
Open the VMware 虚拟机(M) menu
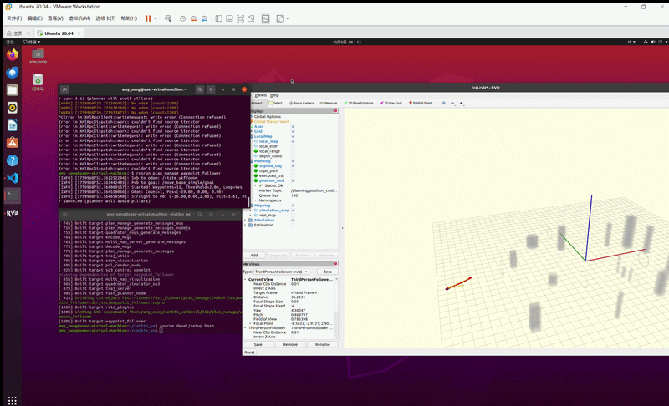[x=79, y=18]
